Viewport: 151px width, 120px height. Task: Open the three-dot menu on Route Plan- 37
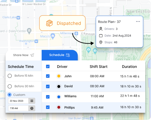[x=138, y=22]
